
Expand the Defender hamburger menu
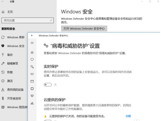coord(32,43)
